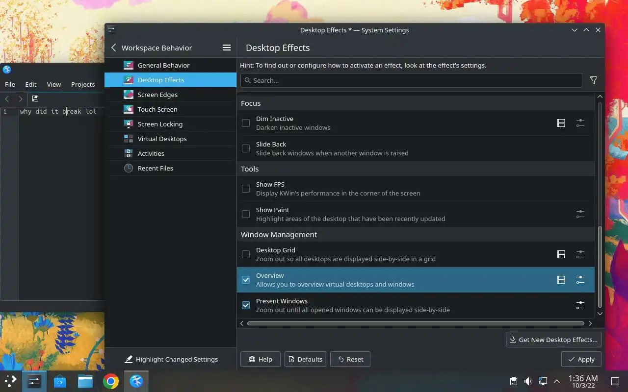Launch Google Chrome from the taskbar
This screenshot has width=628, height=392.
pyautogui.click(x=111, y=381)
